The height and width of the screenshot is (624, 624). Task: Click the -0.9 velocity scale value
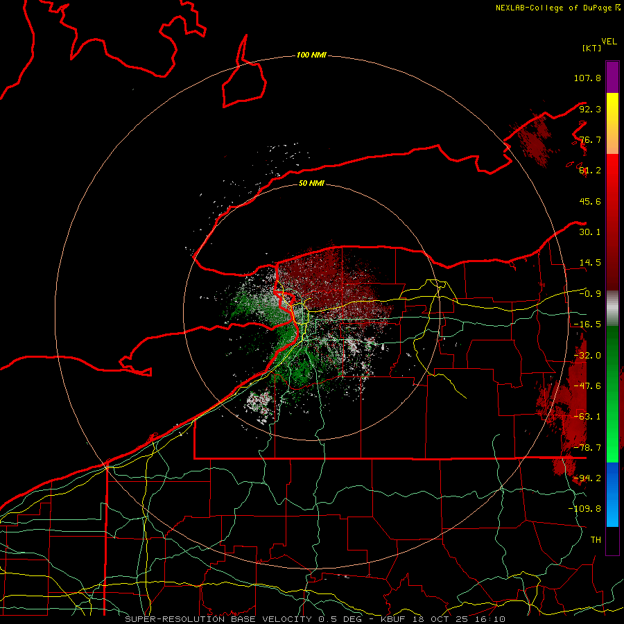(590, 294)
